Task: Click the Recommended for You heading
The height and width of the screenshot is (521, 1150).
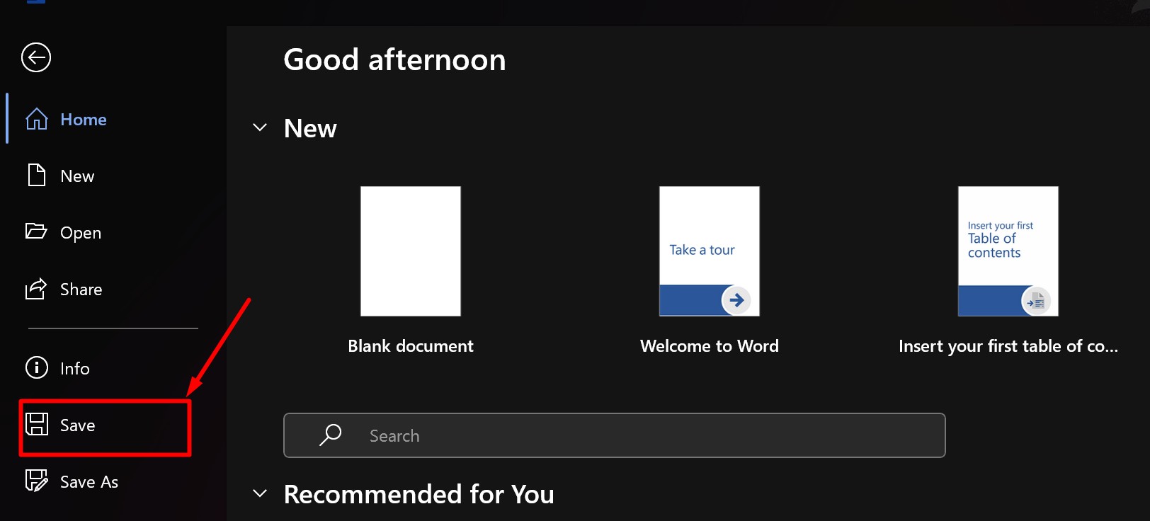Action: click(x=419, y=494)
